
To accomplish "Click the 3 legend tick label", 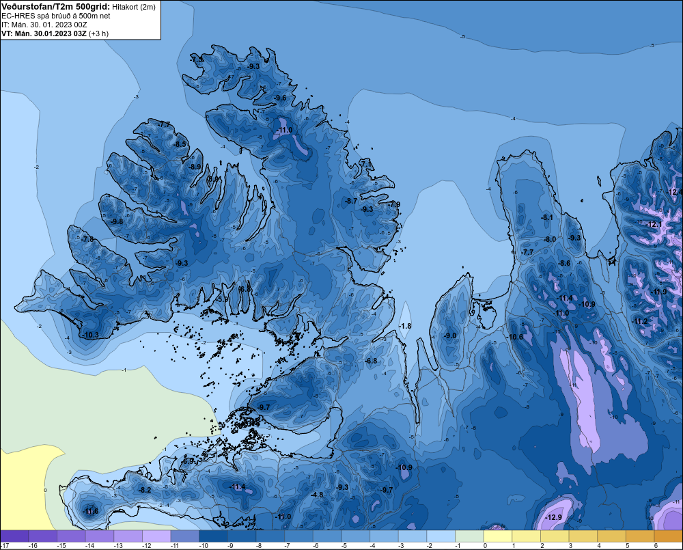I will (570, 546).
